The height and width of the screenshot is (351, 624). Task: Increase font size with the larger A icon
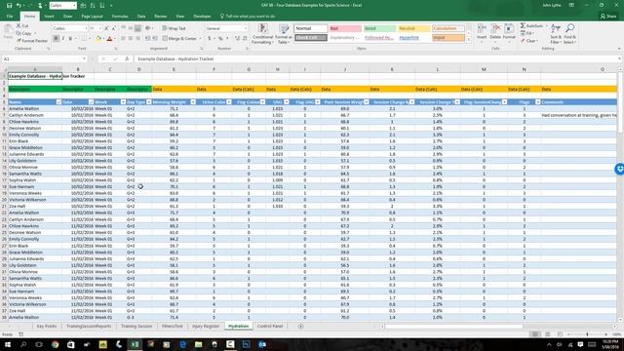tap(106, 28)
